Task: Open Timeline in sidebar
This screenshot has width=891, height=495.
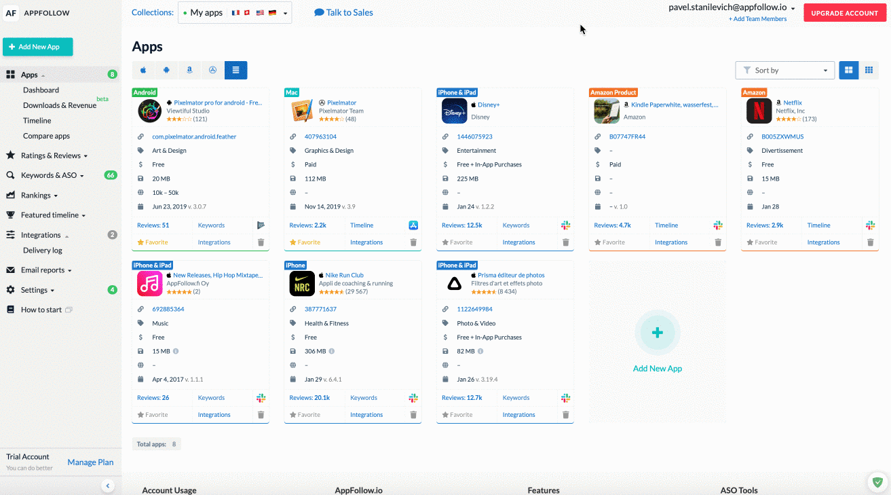Action: click(x=37, y=121)
